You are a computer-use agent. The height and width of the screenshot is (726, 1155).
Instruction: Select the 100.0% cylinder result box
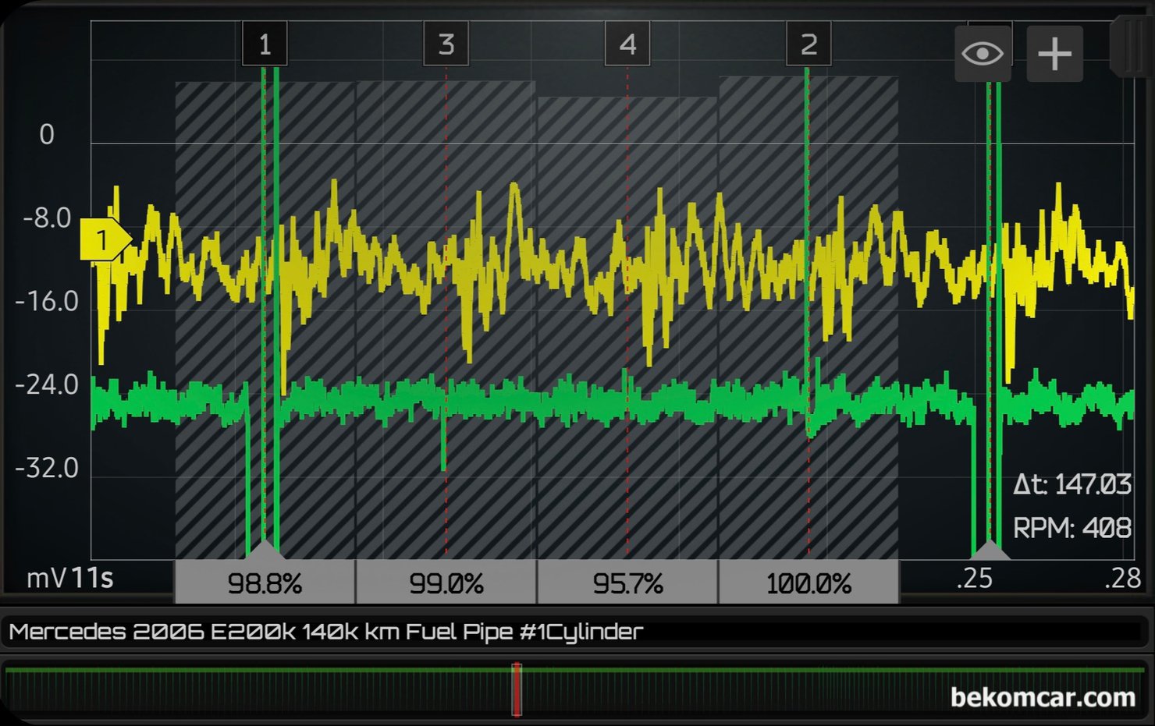(x=808, y=583)
